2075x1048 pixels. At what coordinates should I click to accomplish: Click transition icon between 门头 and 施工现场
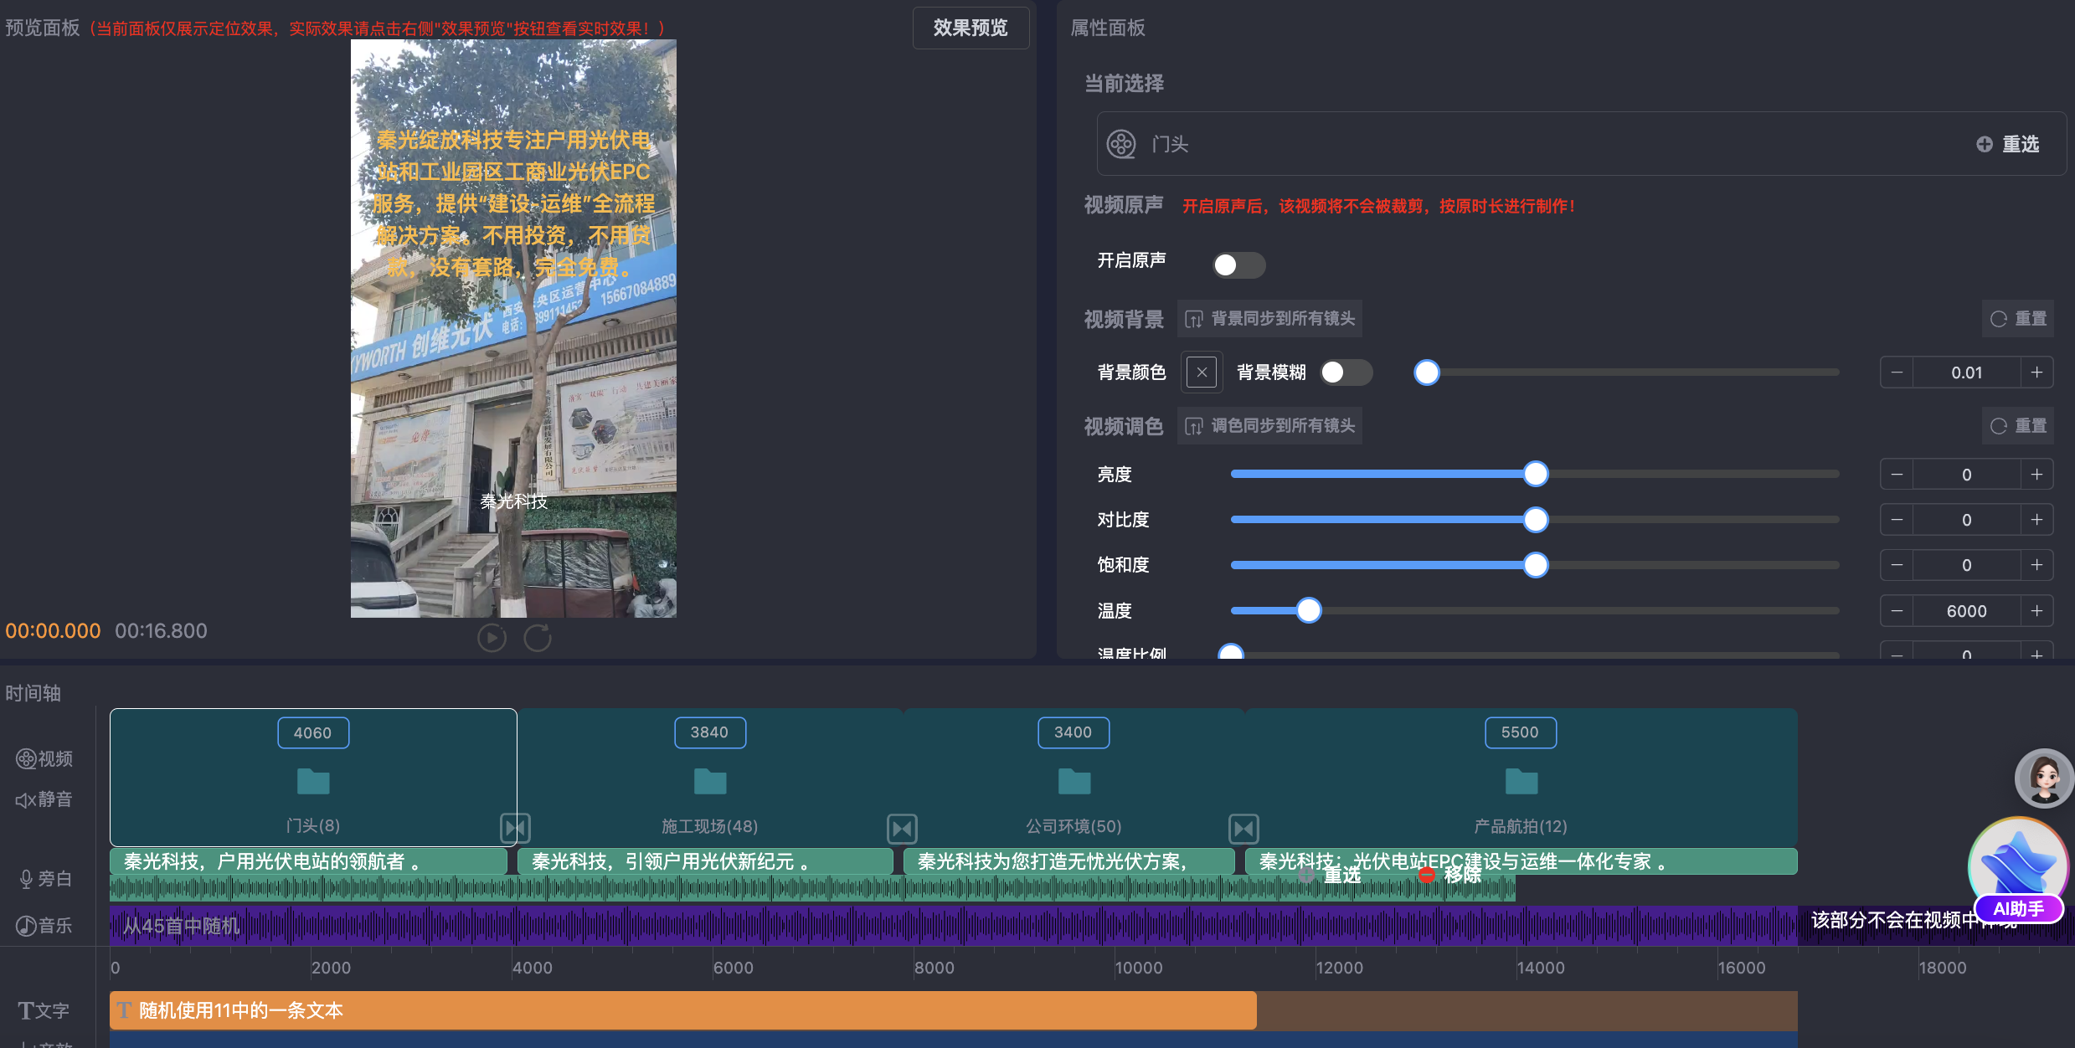(515, 829)
